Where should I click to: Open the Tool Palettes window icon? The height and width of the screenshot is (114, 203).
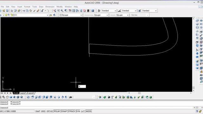(x=77, y=10)
